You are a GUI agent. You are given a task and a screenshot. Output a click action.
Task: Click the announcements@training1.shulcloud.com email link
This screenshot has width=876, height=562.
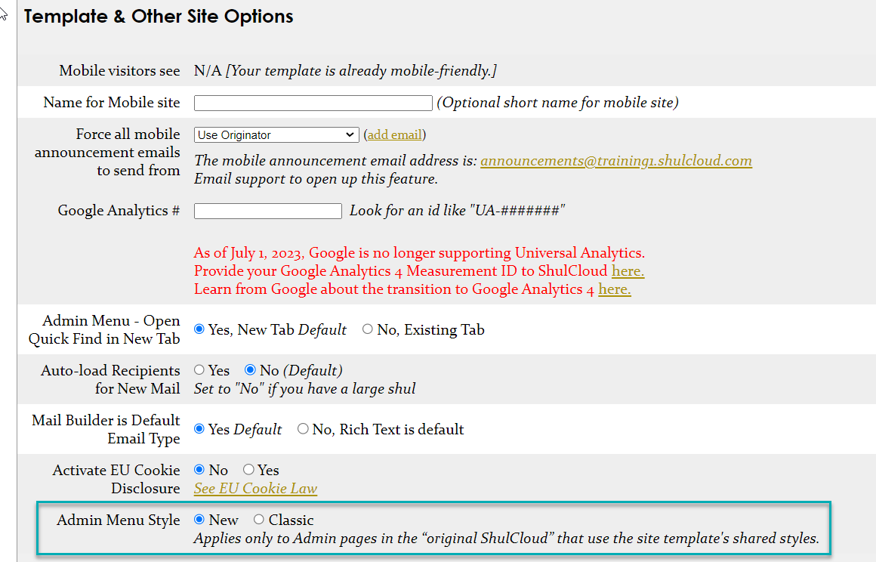coord(616,160)
